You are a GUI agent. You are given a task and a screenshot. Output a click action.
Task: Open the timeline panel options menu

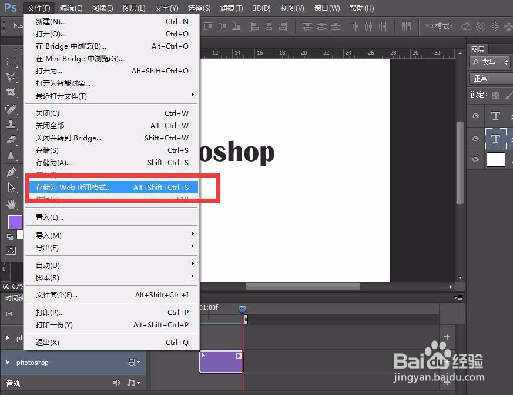[458, 297]
